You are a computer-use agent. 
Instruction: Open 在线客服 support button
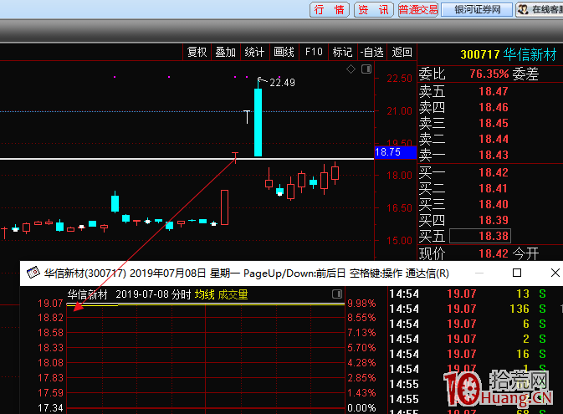(x=540, y=10)
